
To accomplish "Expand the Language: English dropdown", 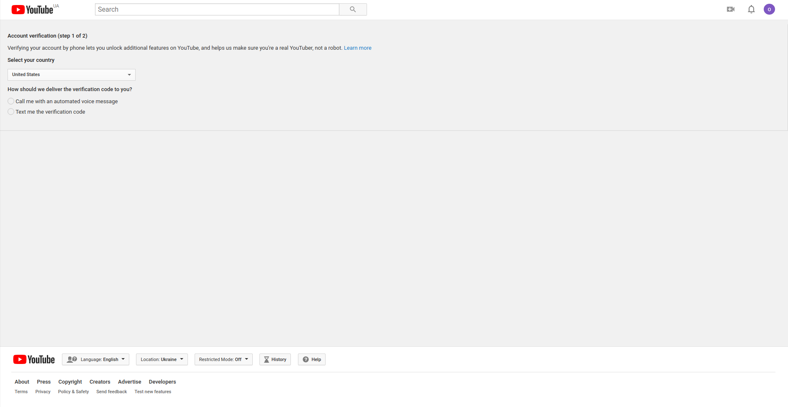I will (95, 359).
